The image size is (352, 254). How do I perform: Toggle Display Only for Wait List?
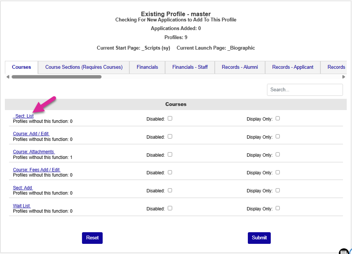point(278,208)
